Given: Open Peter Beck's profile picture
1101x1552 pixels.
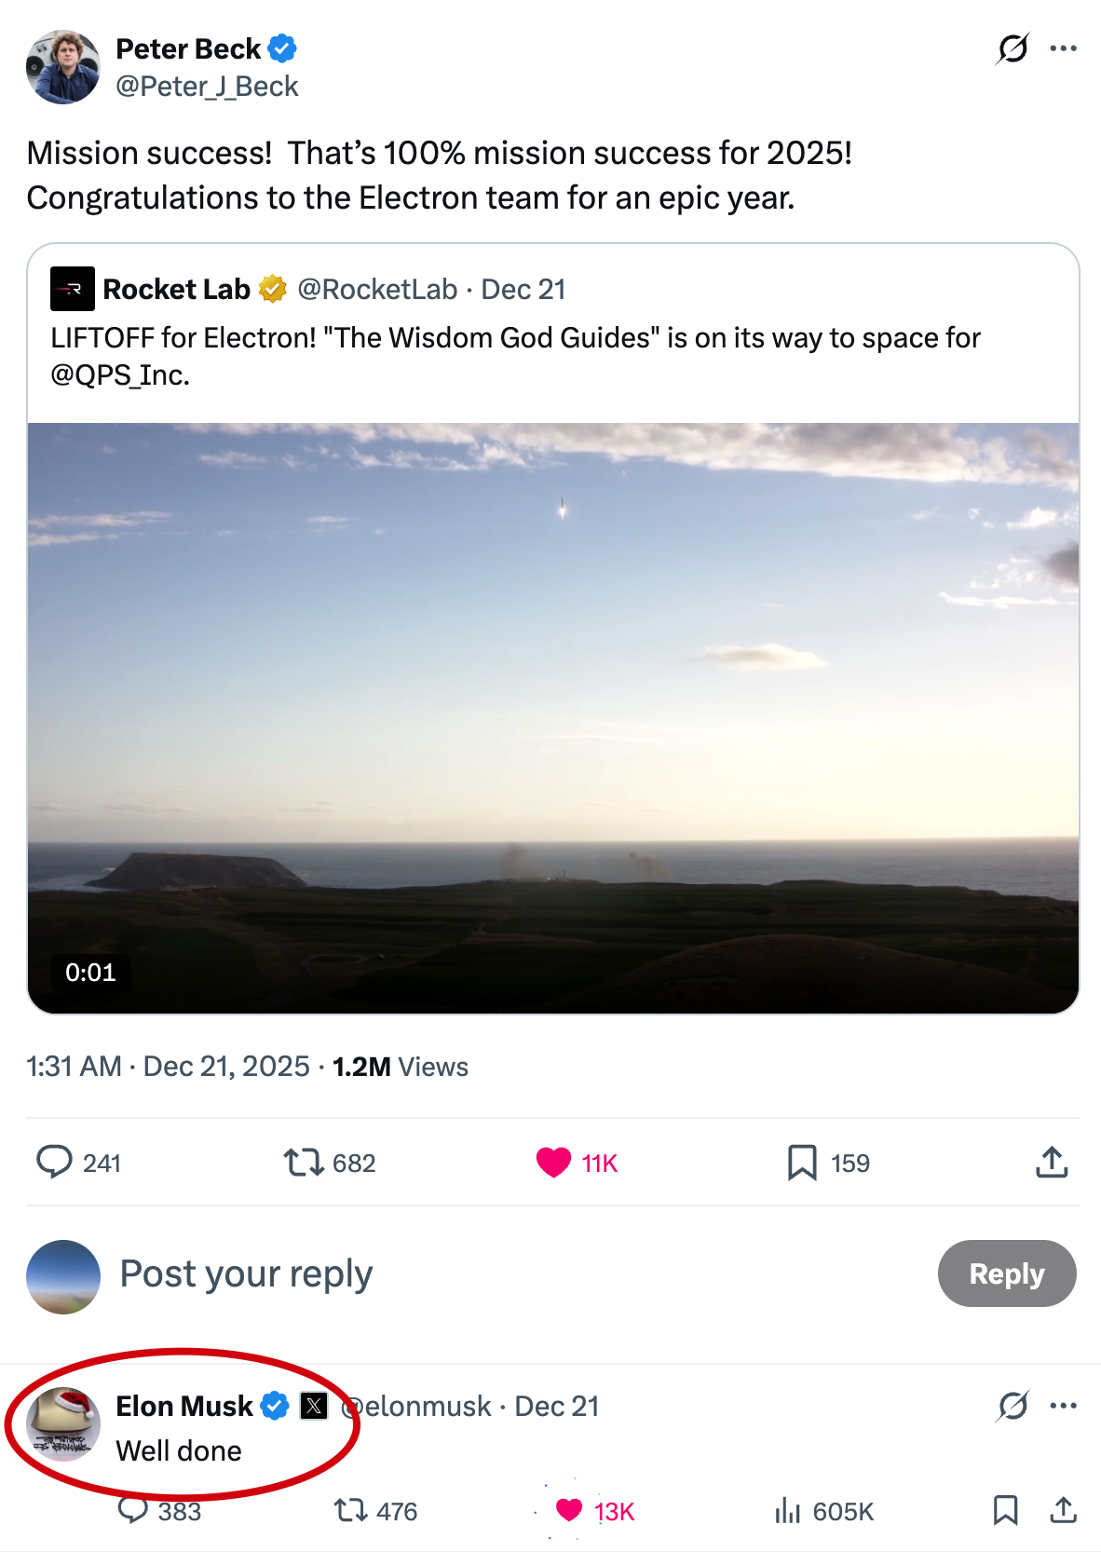Looking at the screenshot, I should tap(63, 67).
